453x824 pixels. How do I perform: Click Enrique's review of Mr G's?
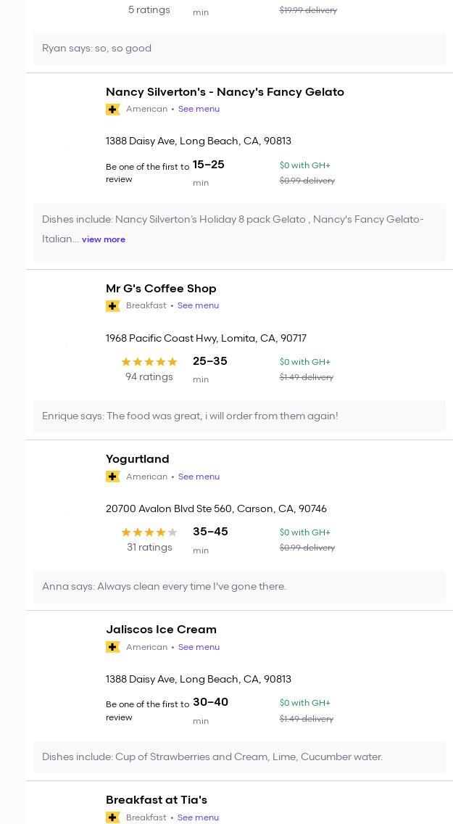coord(190,416)
